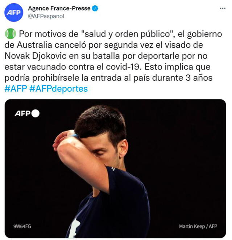Click the Martin Keep / AFP credit
The height and width of the screenshot is (240, 232).
(x=198, y=226)
